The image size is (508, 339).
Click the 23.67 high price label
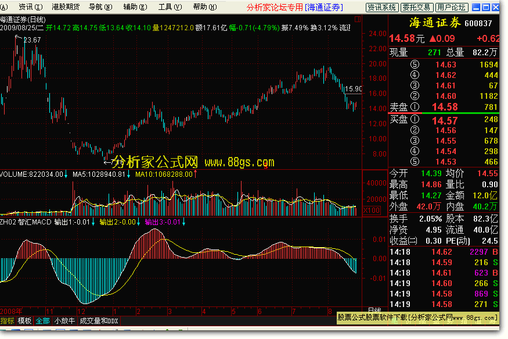click(32, 40)
